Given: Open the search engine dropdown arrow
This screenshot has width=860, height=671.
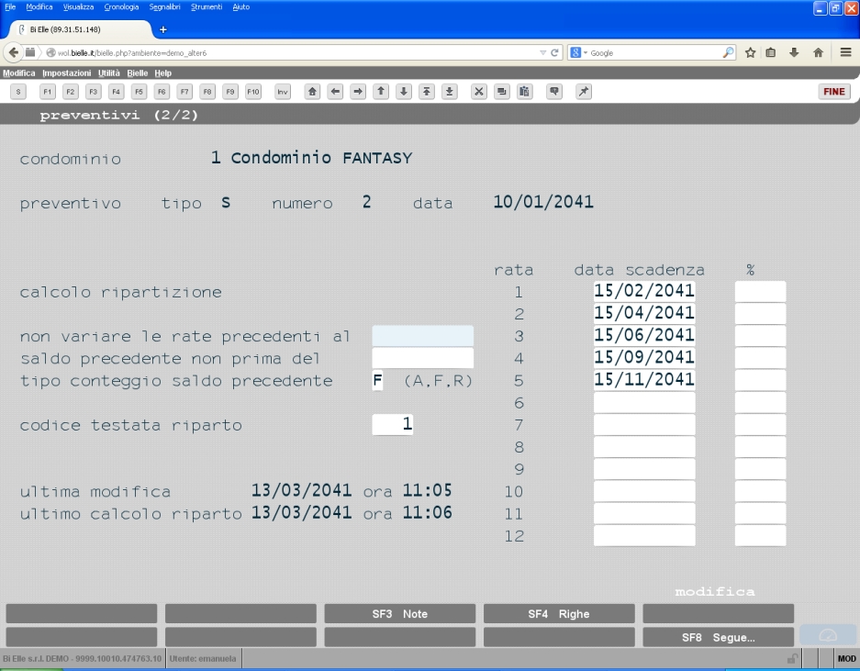Looking at the screenshot, I should [x=586, y=53].
